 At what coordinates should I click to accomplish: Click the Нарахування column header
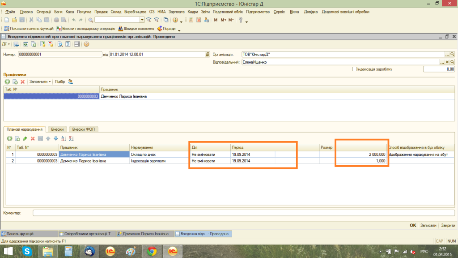click(x=159, y=147)
